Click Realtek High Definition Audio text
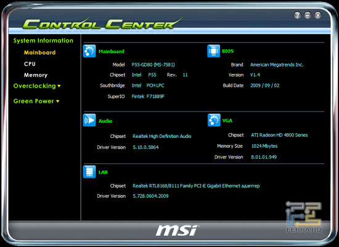339x247 pixels. (161, 136)
